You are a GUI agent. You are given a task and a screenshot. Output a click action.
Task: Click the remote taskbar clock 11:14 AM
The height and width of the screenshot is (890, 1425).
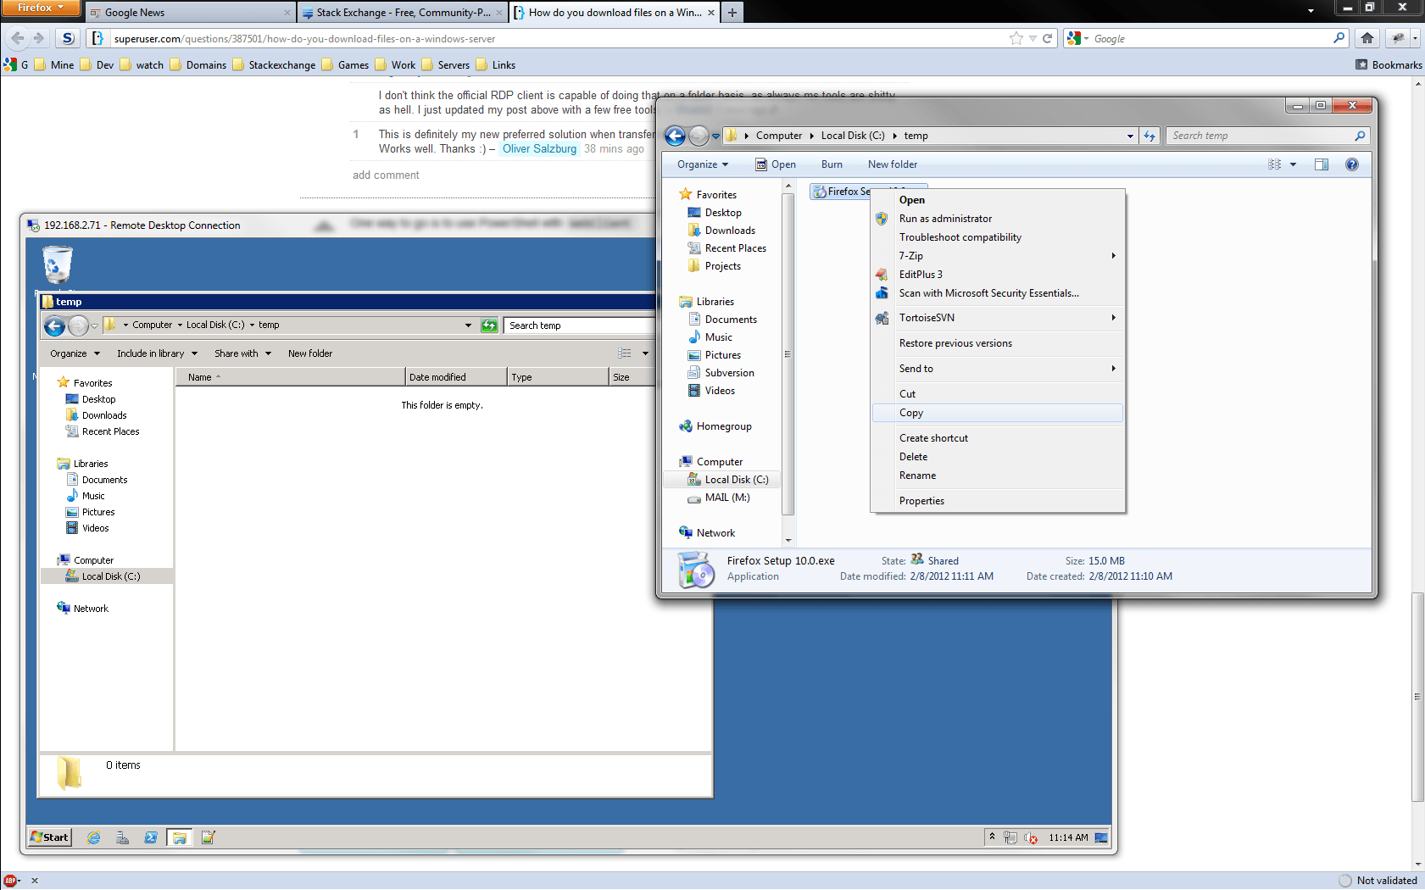coord(1068,837)
